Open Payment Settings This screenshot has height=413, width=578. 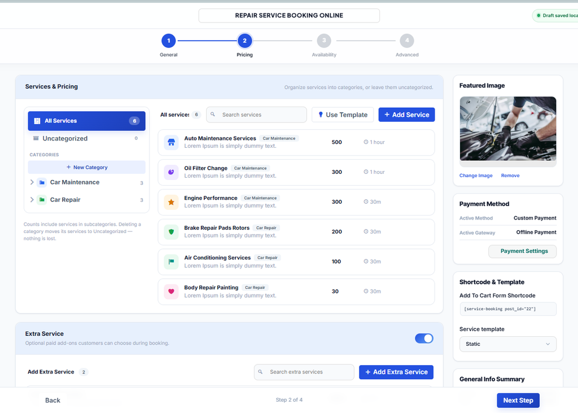coord(522,251)
